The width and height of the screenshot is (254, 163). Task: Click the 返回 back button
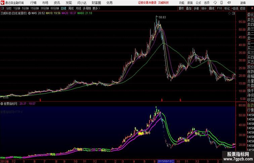pos(243,8)
